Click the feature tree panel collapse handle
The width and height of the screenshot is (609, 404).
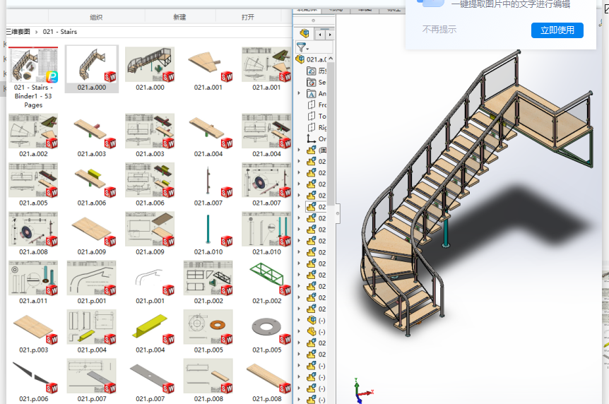[337, 213]
